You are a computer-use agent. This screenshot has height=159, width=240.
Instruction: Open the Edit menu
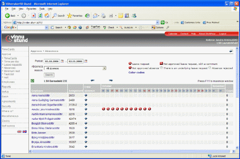(x=13, y=9)
